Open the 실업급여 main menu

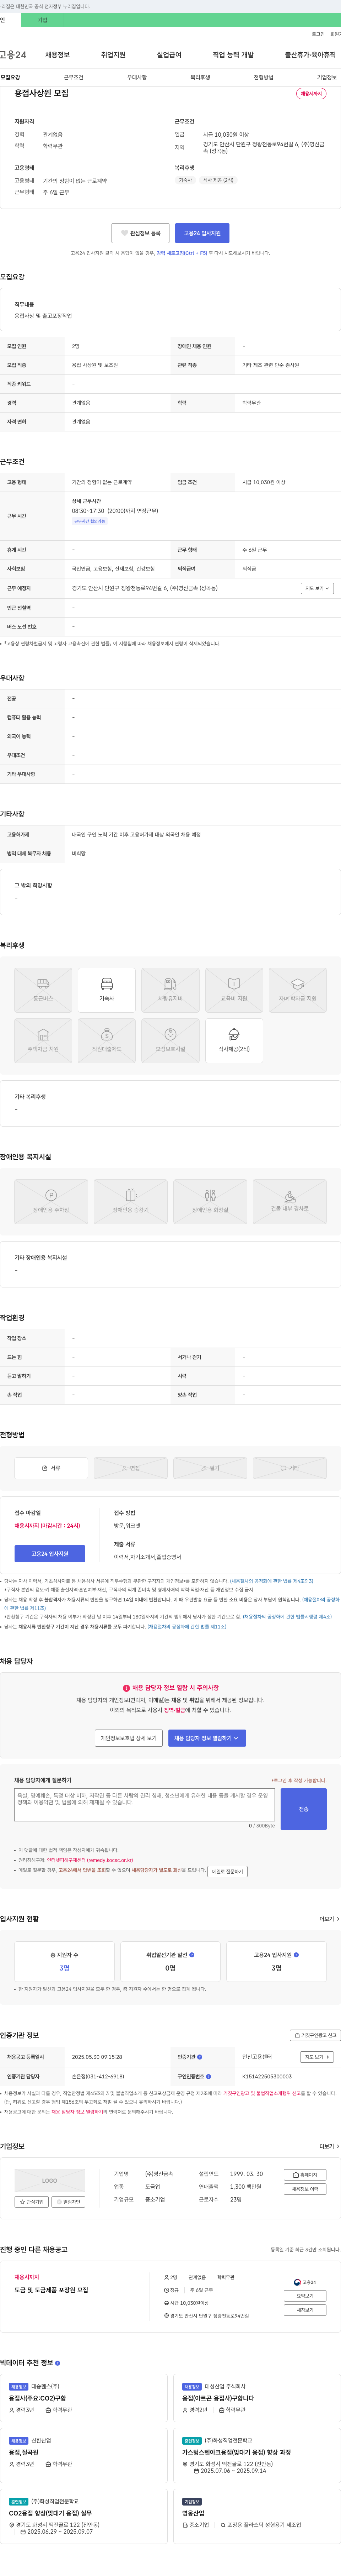coord(169,55)
